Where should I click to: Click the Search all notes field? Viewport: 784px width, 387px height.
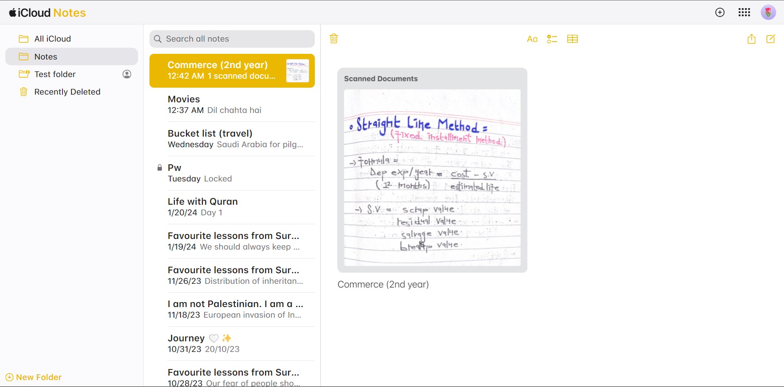point(232,39)
